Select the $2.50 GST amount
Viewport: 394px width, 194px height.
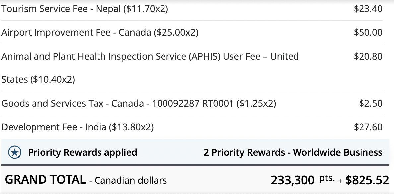pos(371,104)
